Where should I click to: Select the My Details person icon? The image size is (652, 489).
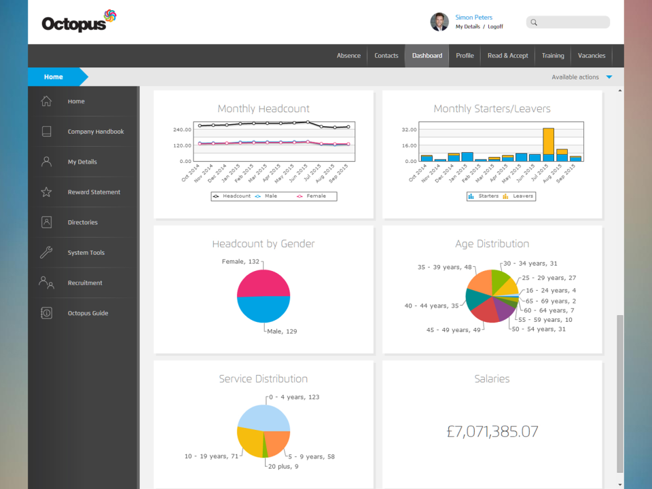tap(47, 162)
